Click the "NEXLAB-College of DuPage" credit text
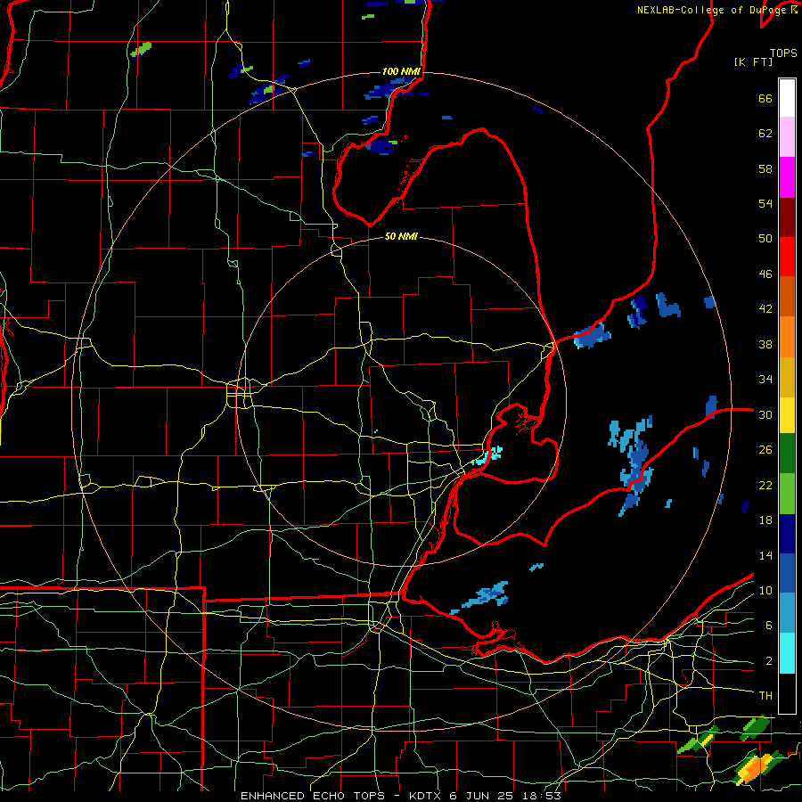The width and height of the screenshot is (802, 802). click(713, 10)
